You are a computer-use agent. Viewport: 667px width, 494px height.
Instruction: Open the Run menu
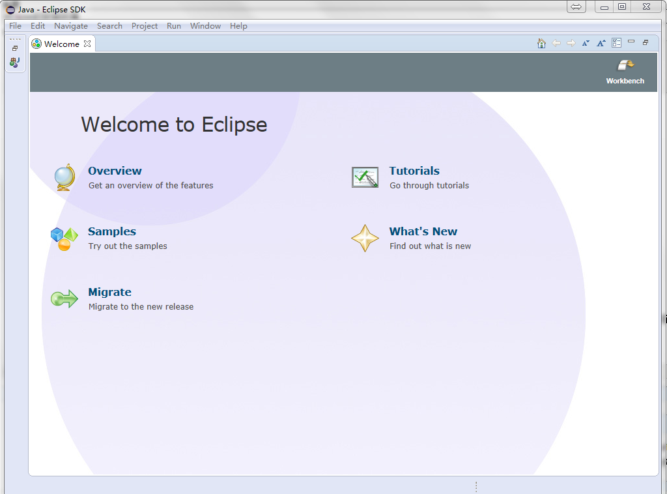pos(174,26)
